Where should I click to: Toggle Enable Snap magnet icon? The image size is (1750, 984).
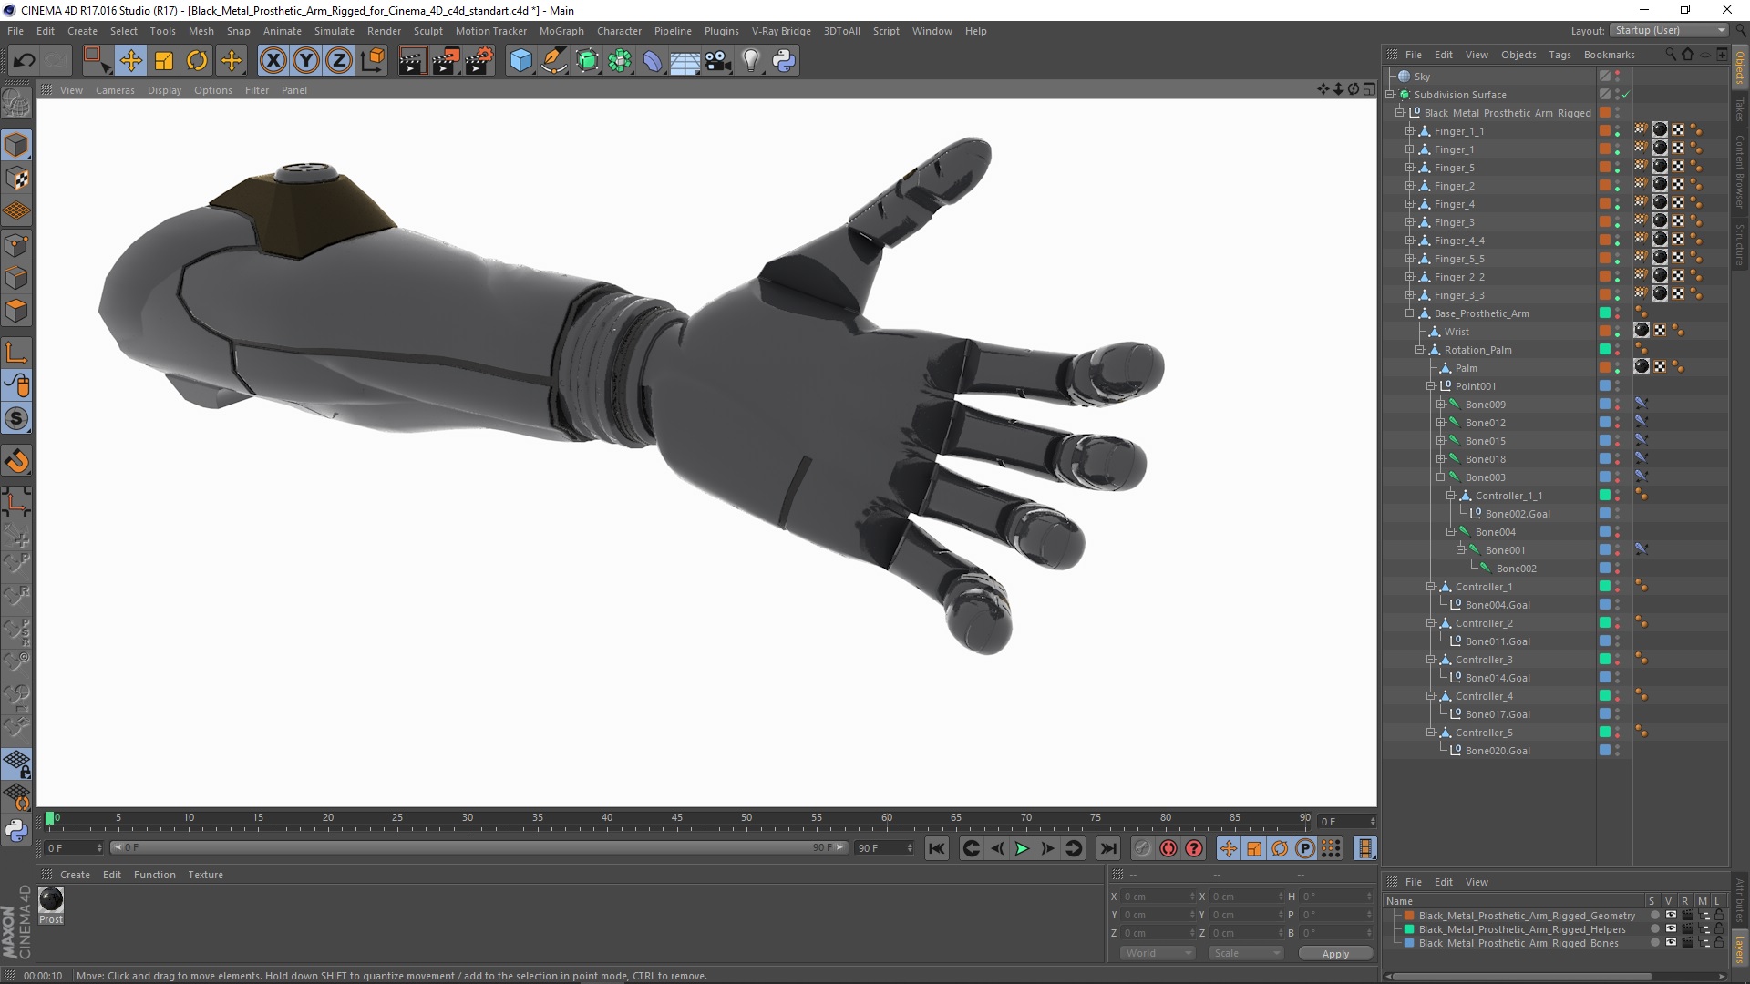click(16, 461)
